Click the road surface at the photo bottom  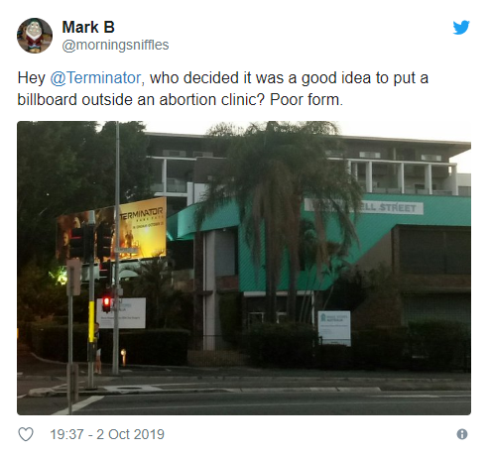pyautogui.click(x=244, y=401)
